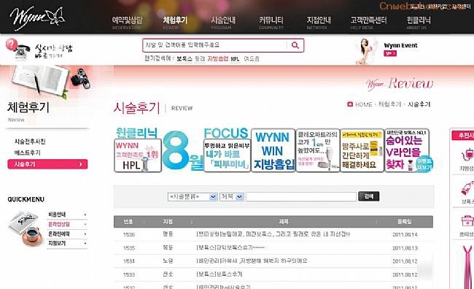474x289 pixels.
Task: Open 시술안내 Program menu
Action: (x=223, y=23)
